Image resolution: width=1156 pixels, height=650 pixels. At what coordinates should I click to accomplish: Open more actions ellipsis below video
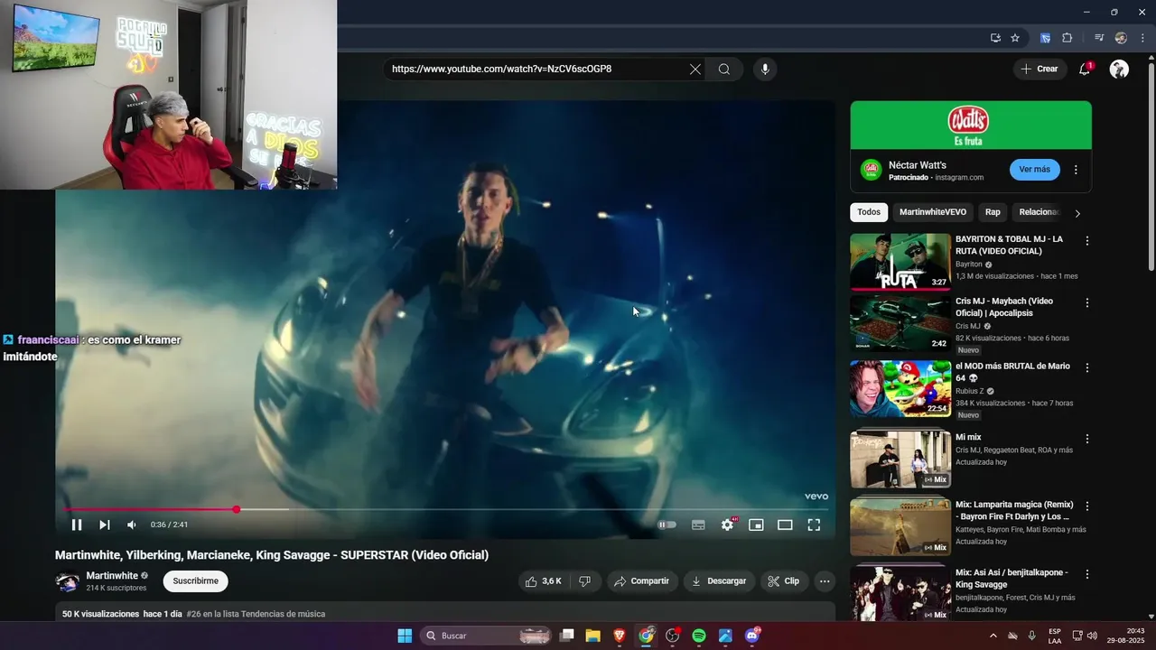(x=825, y=581)
